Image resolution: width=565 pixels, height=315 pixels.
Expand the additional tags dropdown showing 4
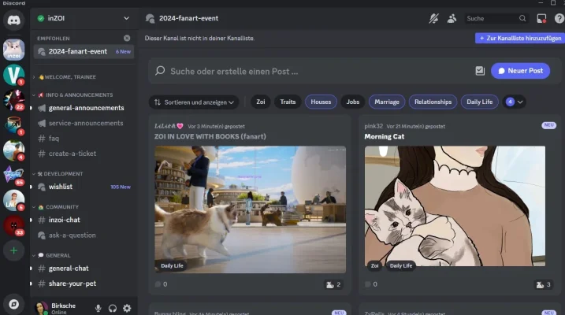(x=515, y=102)
